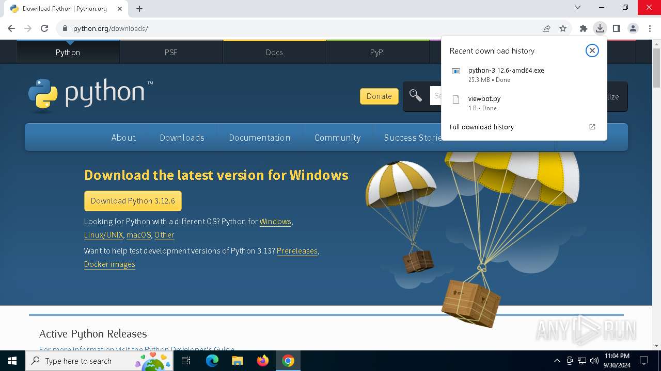Viewport: 661px width, 371px height.
Task: Launch Firefox from taskbar
Action: point(263,361)
